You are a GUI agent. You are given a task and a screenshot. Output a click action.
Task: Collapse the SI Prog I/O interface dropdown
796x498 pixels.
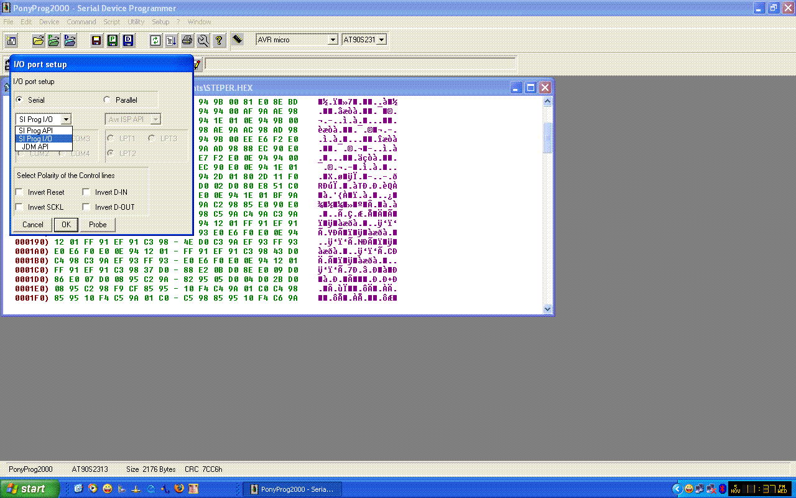coord(67,120)
